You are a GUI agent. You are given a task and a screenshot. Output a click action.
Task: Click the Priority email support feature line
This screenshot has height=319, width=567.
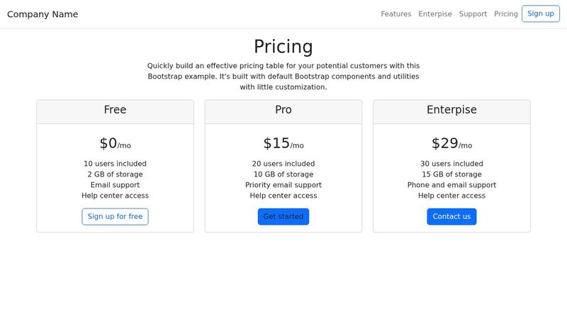point(283,185)
